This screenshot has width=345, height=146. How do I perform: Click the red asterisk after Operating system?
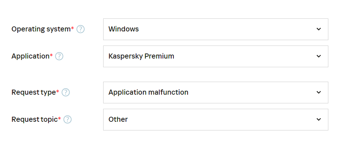(72, 28)
